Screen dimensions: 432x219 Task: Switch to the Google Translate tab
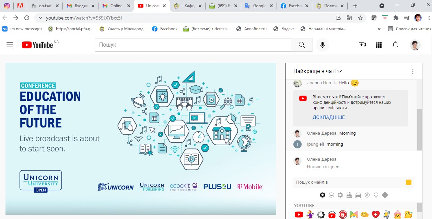257,6
